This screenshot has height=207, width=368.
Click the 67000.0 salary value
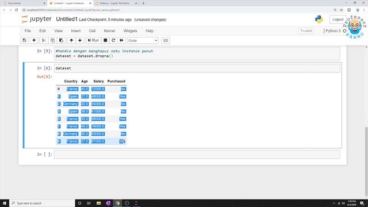tap(98, 141)
